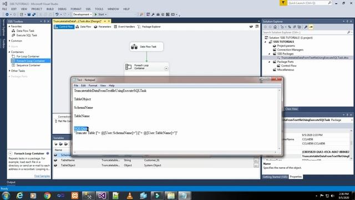Click the Save All icon in the toolbar
355x200 pixels.
click(34, 14)
